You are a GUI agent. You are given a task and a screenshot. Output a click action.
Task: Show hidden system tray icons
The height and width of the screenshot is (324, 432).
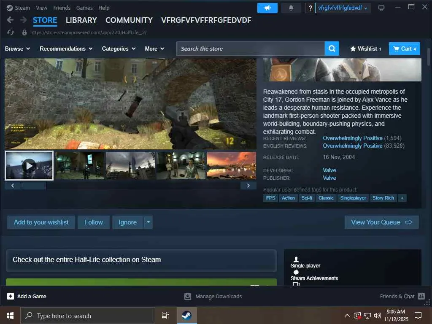[347, 316]
